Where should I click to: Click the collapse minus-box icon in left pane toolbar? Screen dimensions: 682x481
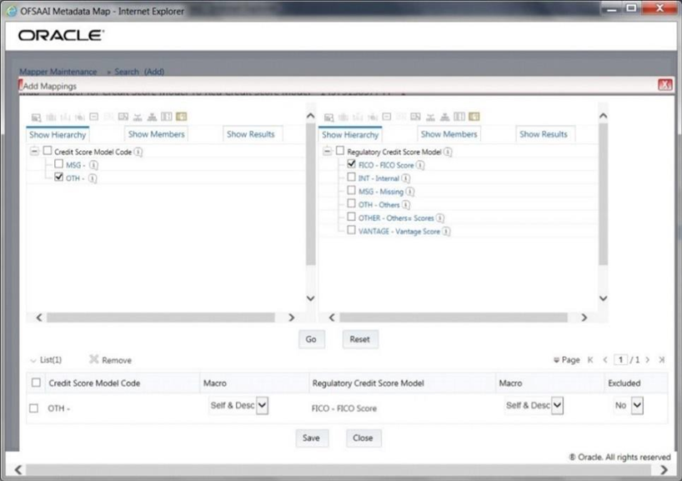tap(93, 117)
